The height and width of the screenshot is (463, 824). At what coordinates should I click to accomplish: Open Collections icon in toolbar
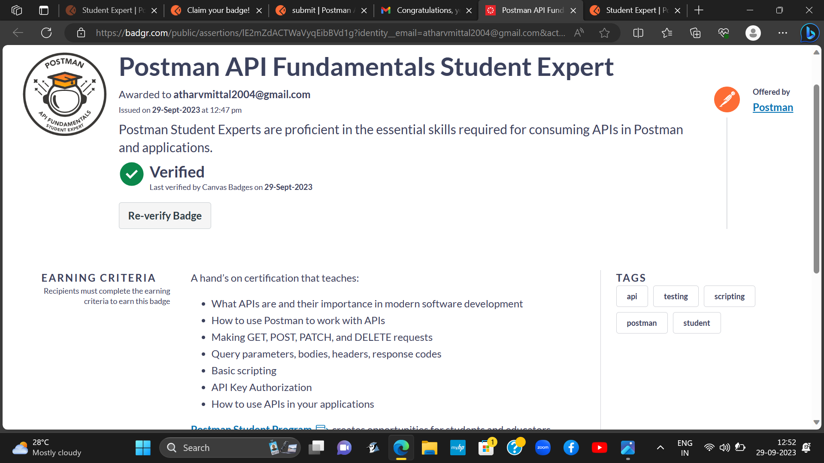tap(695, 33)
